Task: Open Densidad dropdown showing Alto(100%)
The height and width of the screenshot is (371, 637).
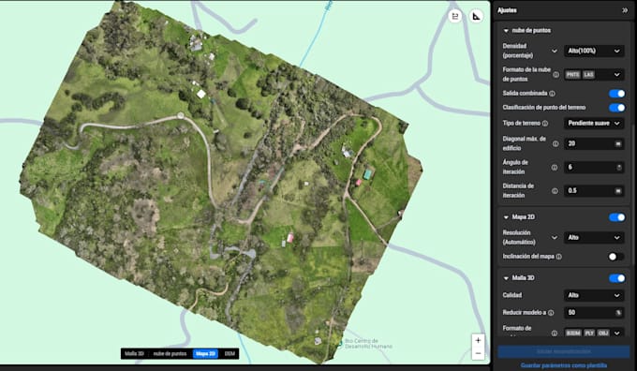Action: (x=594, y=51)
